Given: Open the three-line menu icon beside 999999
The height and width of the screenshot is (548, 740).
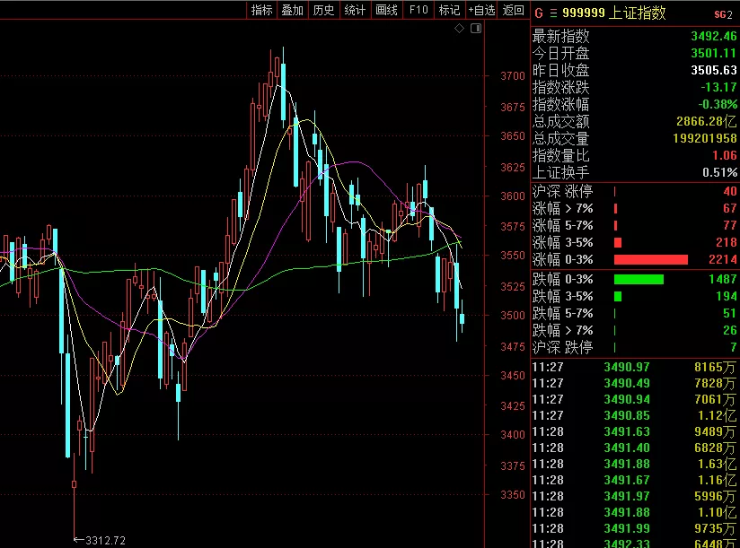Looking at the screenshot, I should pos(553,13).
